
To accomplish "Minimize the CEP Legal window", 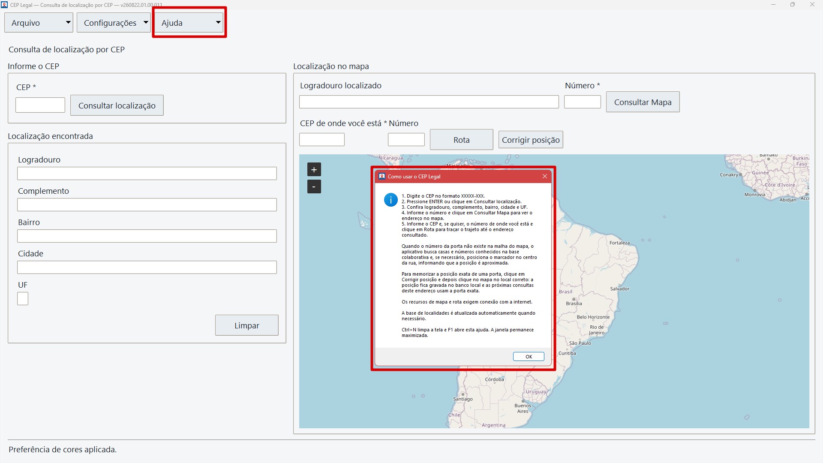I will [773, 5].
